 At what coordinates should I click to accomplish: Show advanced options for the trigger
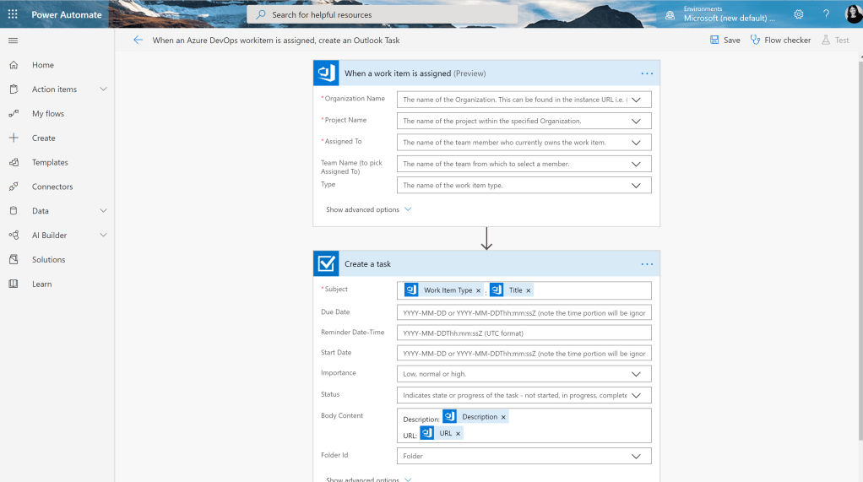368,209
